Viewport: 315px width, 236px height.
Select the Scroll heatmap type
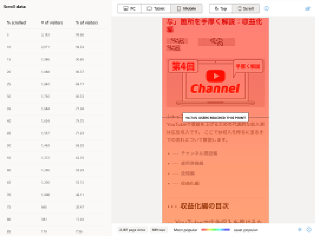coord(245,9)
